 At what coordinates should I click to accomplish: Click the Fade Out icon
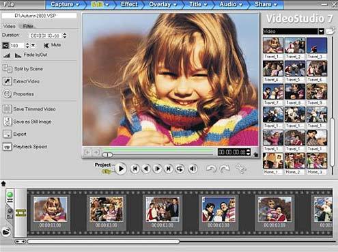pos(18,55)
